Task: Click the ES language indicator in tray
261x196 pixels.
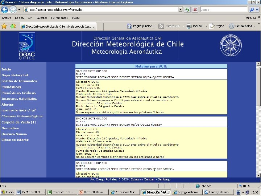Action: (239, 192)
